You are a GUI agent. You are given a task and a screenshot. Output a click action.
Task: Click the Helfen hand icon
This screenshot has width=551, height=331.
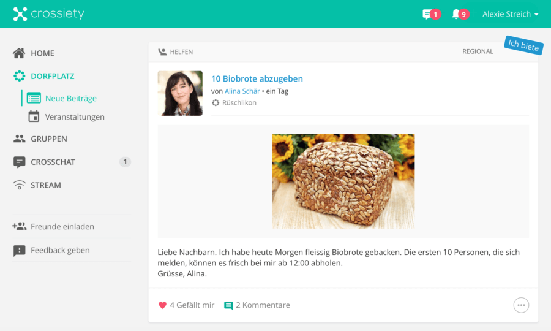162,51
